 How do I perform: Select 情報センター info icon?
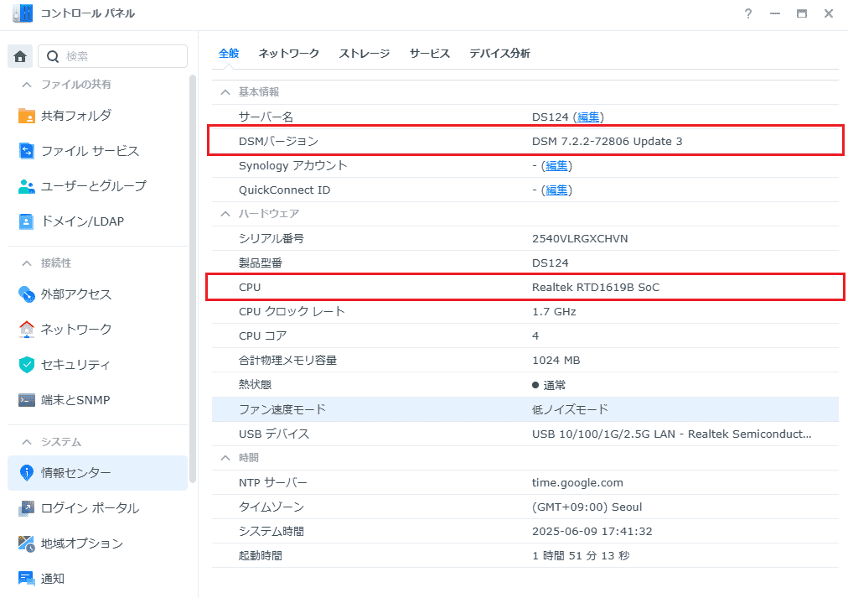pos(27,473)
